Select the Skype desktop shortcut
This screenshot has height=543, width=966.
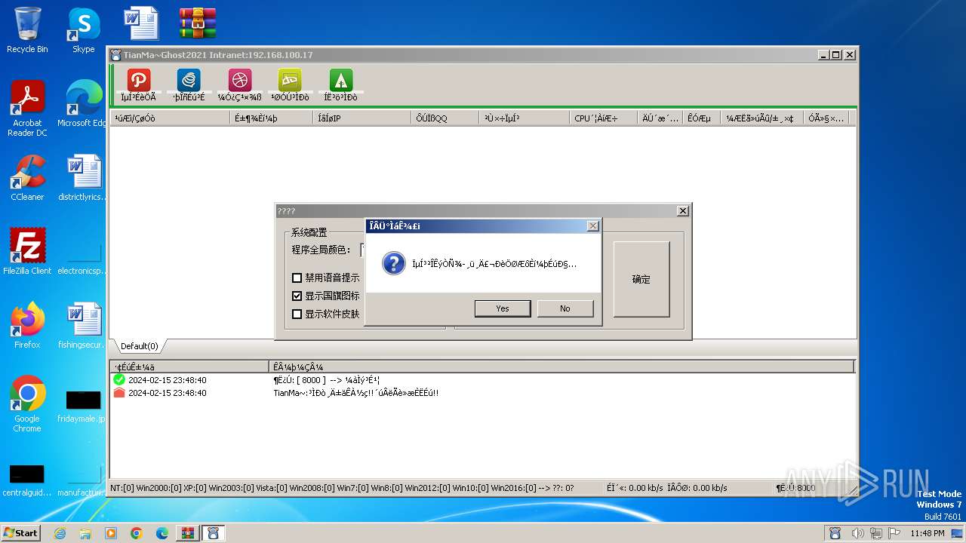(x=84, y=30)
